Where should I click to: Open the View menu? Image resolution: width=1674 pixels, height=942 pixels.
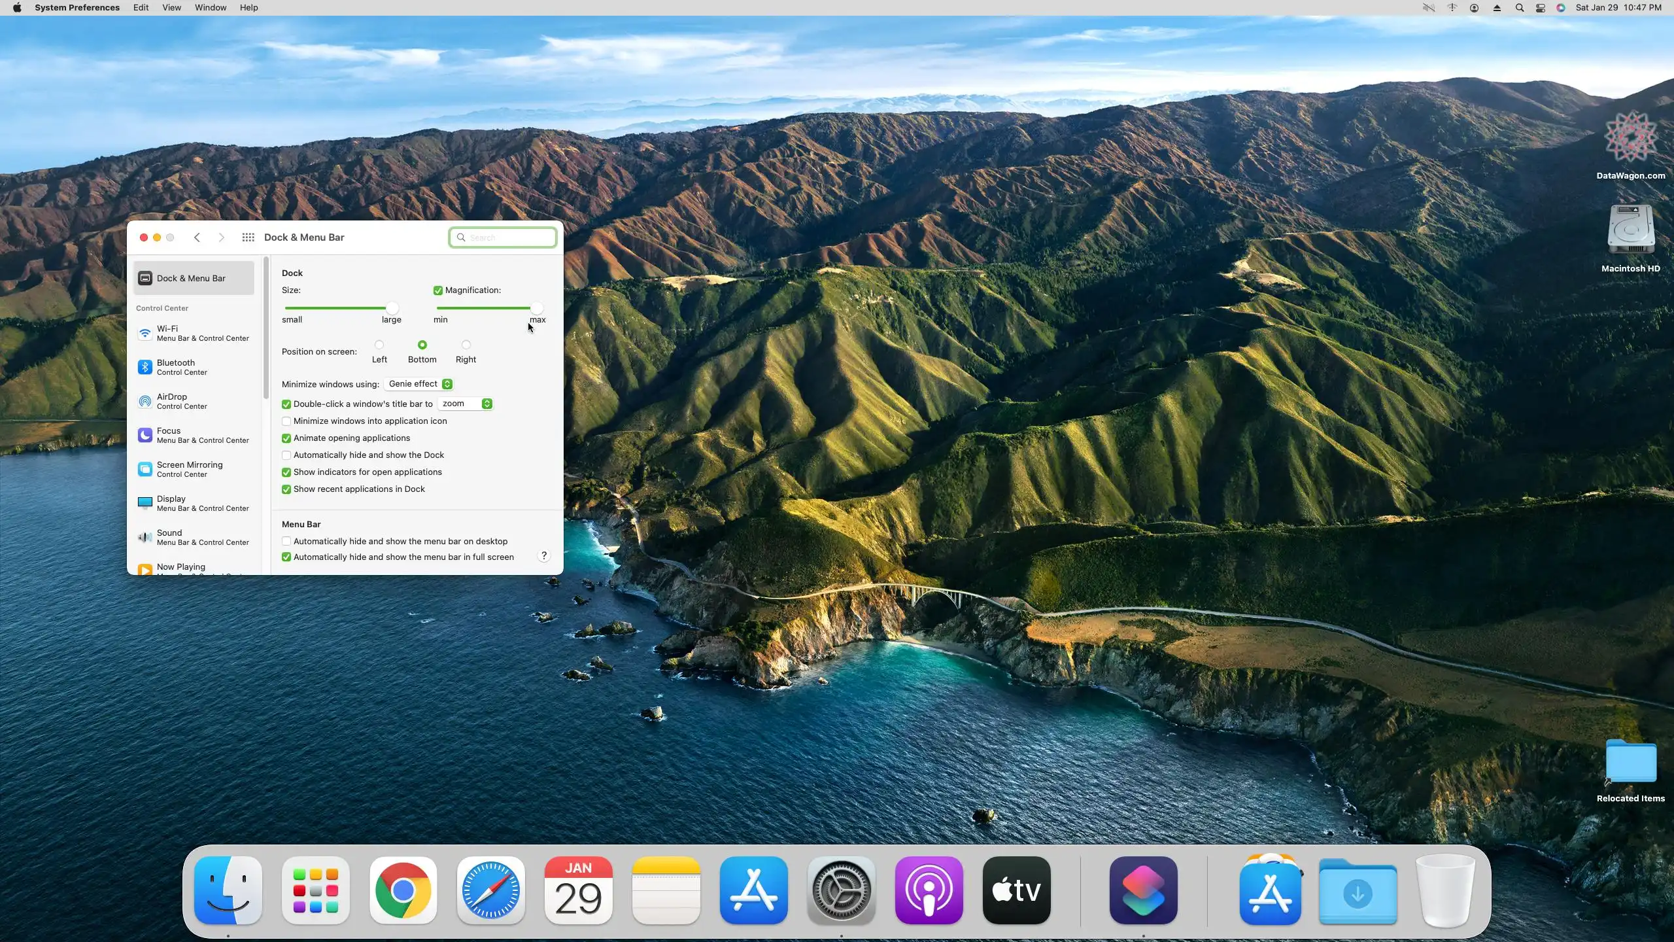(x=171, y=8)
